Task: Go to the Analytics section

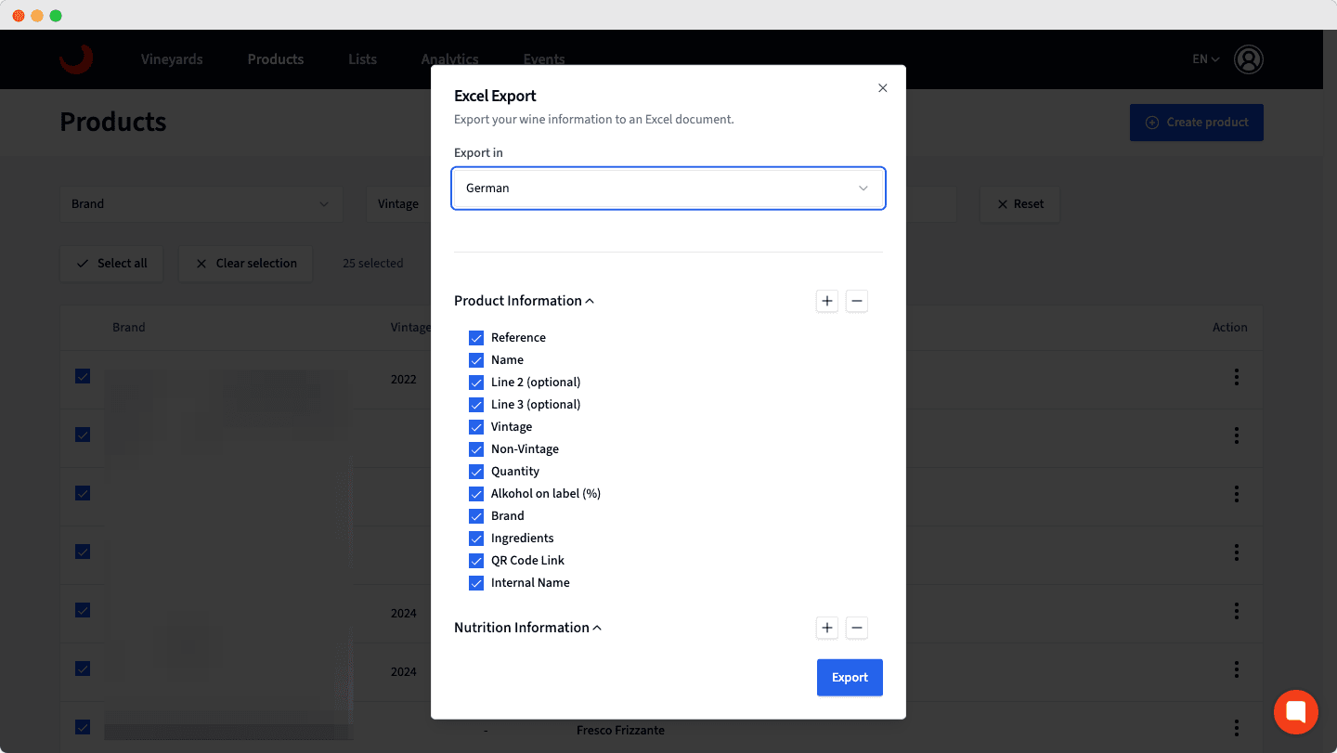Action: coord(449,58)
